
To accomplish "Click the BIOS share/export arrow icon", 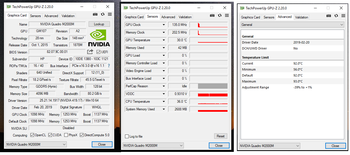I will tap(90, 52).
